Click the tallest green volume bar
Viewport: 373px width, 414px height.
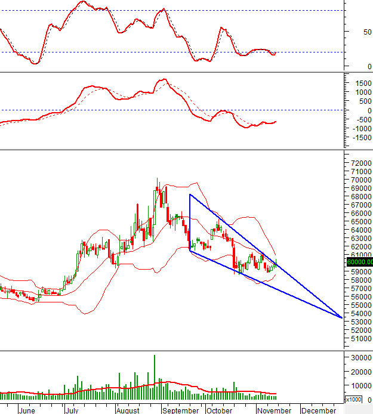(x=154, y=377)
